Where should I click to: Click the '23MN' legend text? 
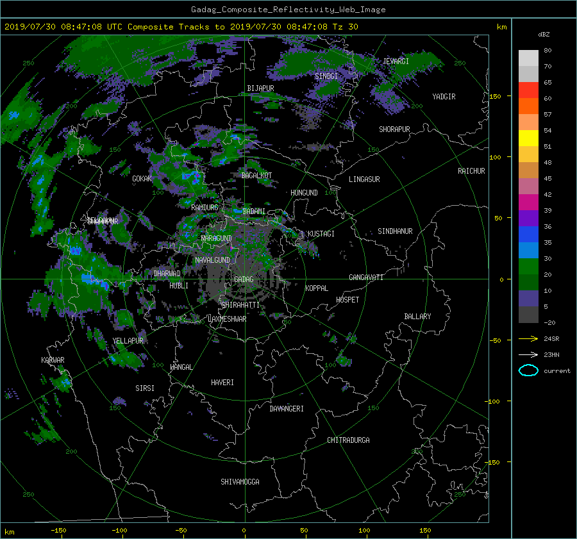tap(551, 355)
